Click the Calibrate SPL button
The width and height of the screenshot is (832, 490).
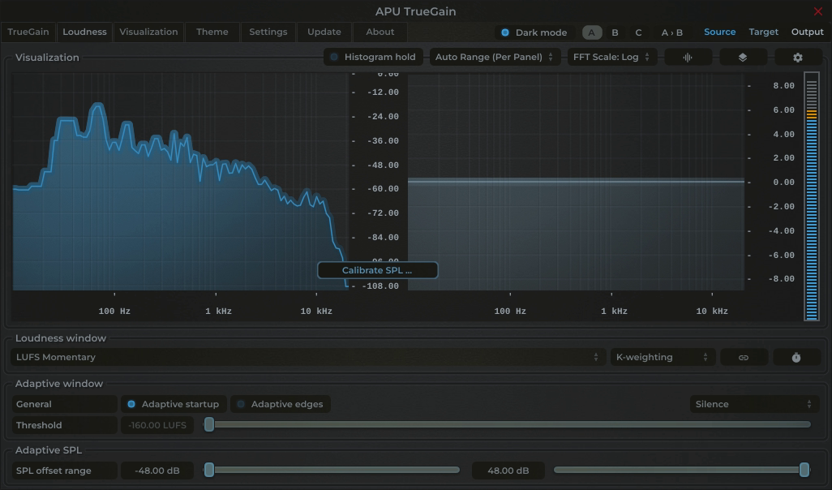(377, 270)
